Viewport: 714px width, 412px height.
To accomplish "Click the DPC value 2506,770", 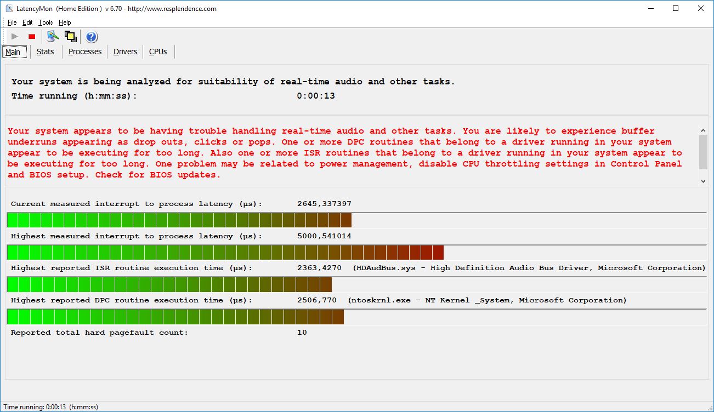I will pyautogui.click(x=317, y=300).
